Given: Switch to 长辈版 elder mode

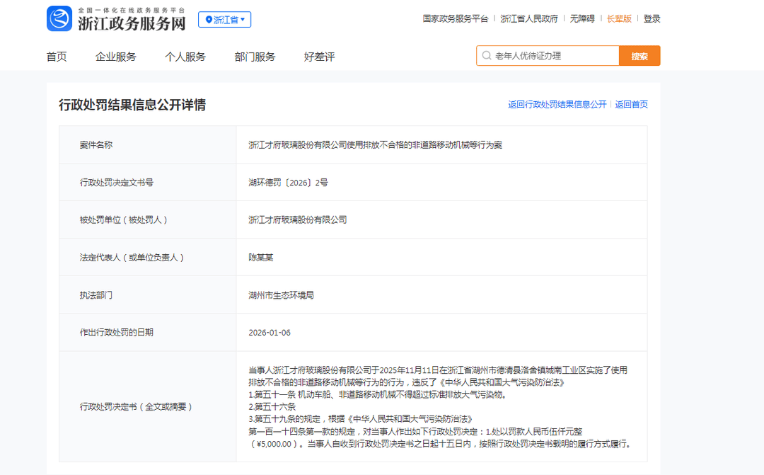Looking at the screenshot, I should point(619,19).
